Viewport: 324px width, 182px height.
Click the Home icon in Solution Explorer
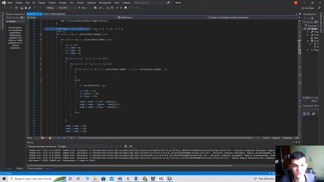tap(312, 18)
